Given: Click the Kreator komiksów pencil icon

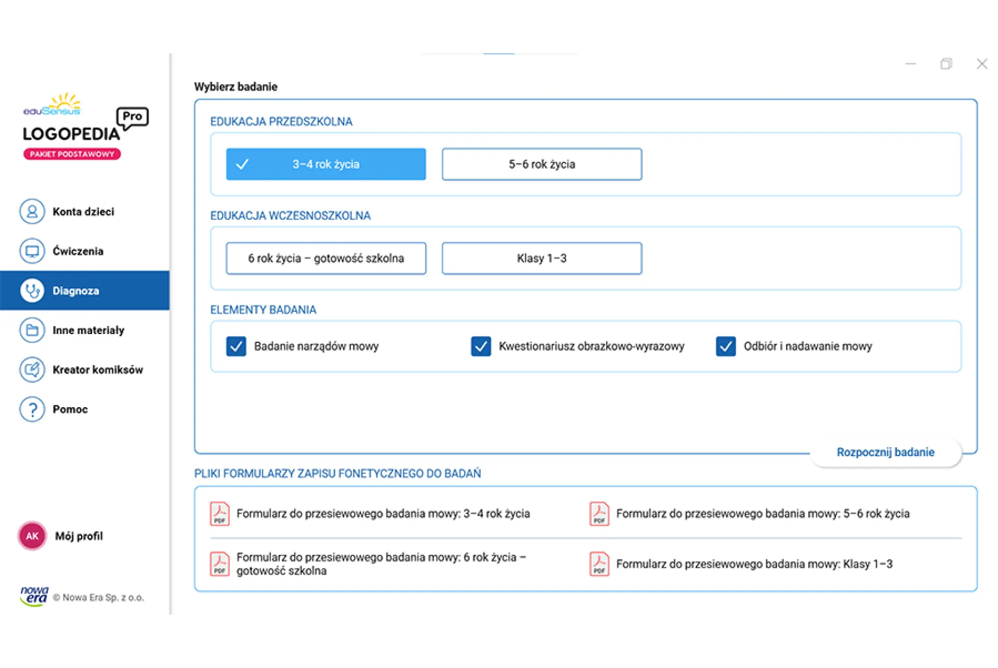Looking at the screenshot, I should point(32,369).
